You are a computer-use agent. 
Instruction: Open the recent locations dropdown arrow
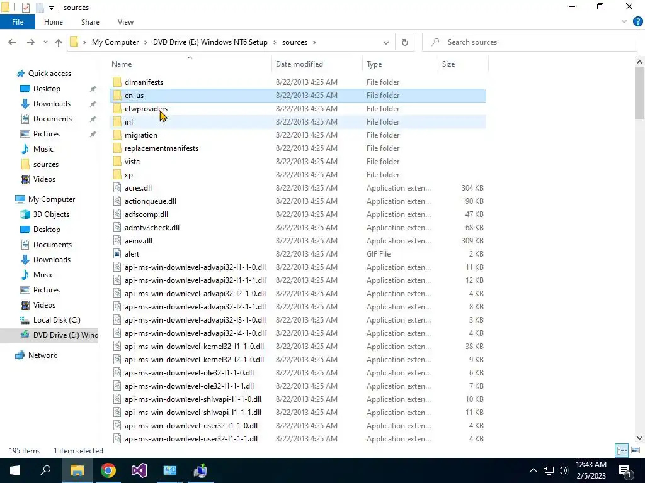click(45, 42)
